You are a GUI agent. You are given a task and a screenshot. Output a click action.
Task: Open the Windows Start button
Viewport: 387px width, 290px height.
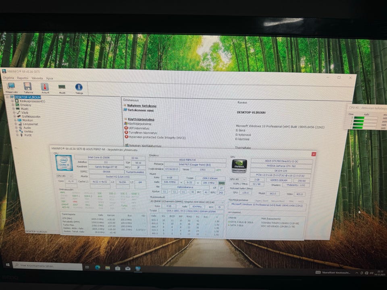(x=7, y=265)
